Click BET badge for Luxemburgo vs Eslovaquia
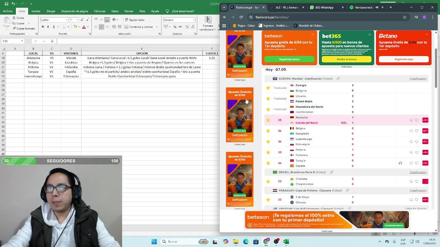 coord(425,142)
